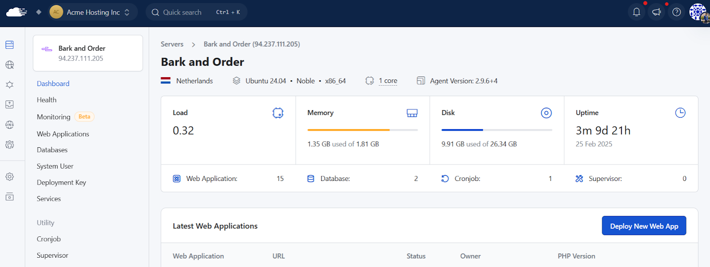Click the globe web applications rail icon
The width and height of the screenshot is (710, 267).
tap(9, 65)
